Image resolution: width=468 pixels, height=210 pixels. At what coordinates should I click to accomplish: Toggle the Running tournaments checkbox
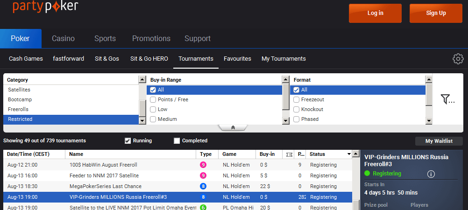(x=128, y=141)
